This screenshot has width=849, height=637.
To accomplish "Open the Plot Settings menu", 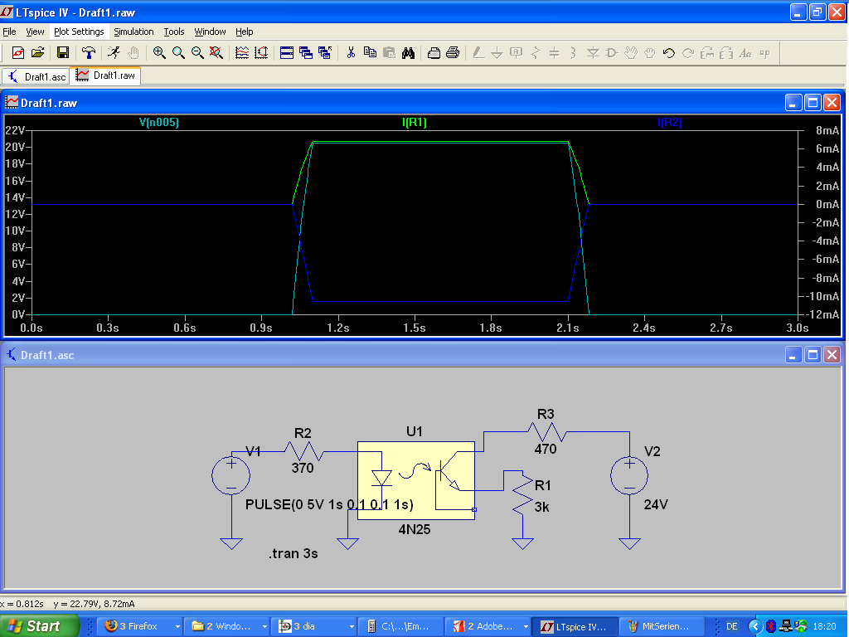I will 79,32.
